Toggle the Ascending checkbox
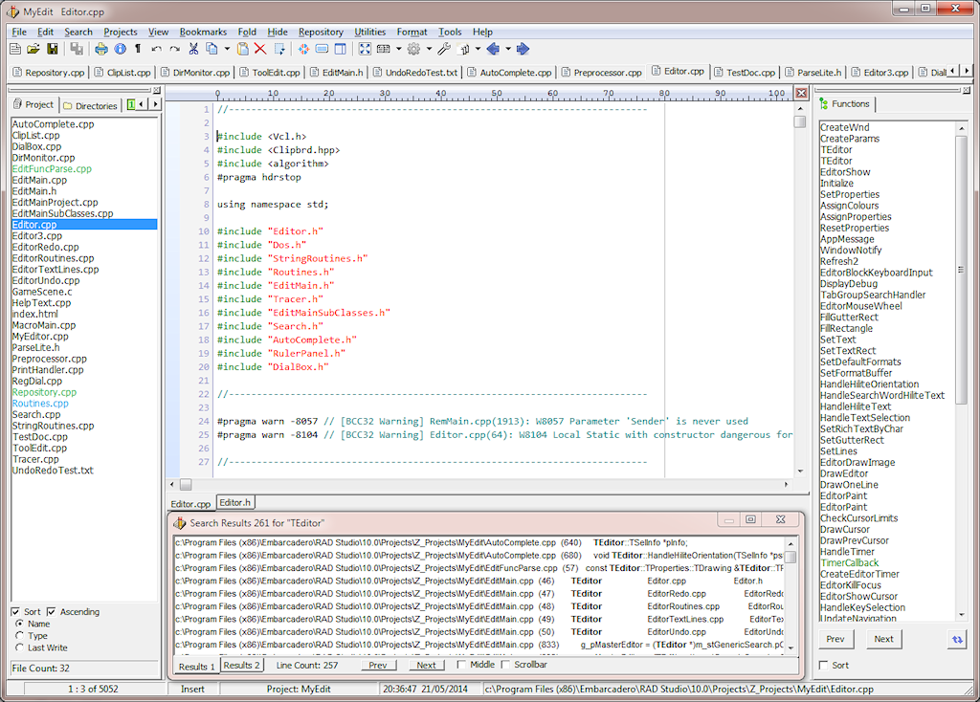Image resolution: width=980 pixels, height=702 pixels. [x=52, y=612]
